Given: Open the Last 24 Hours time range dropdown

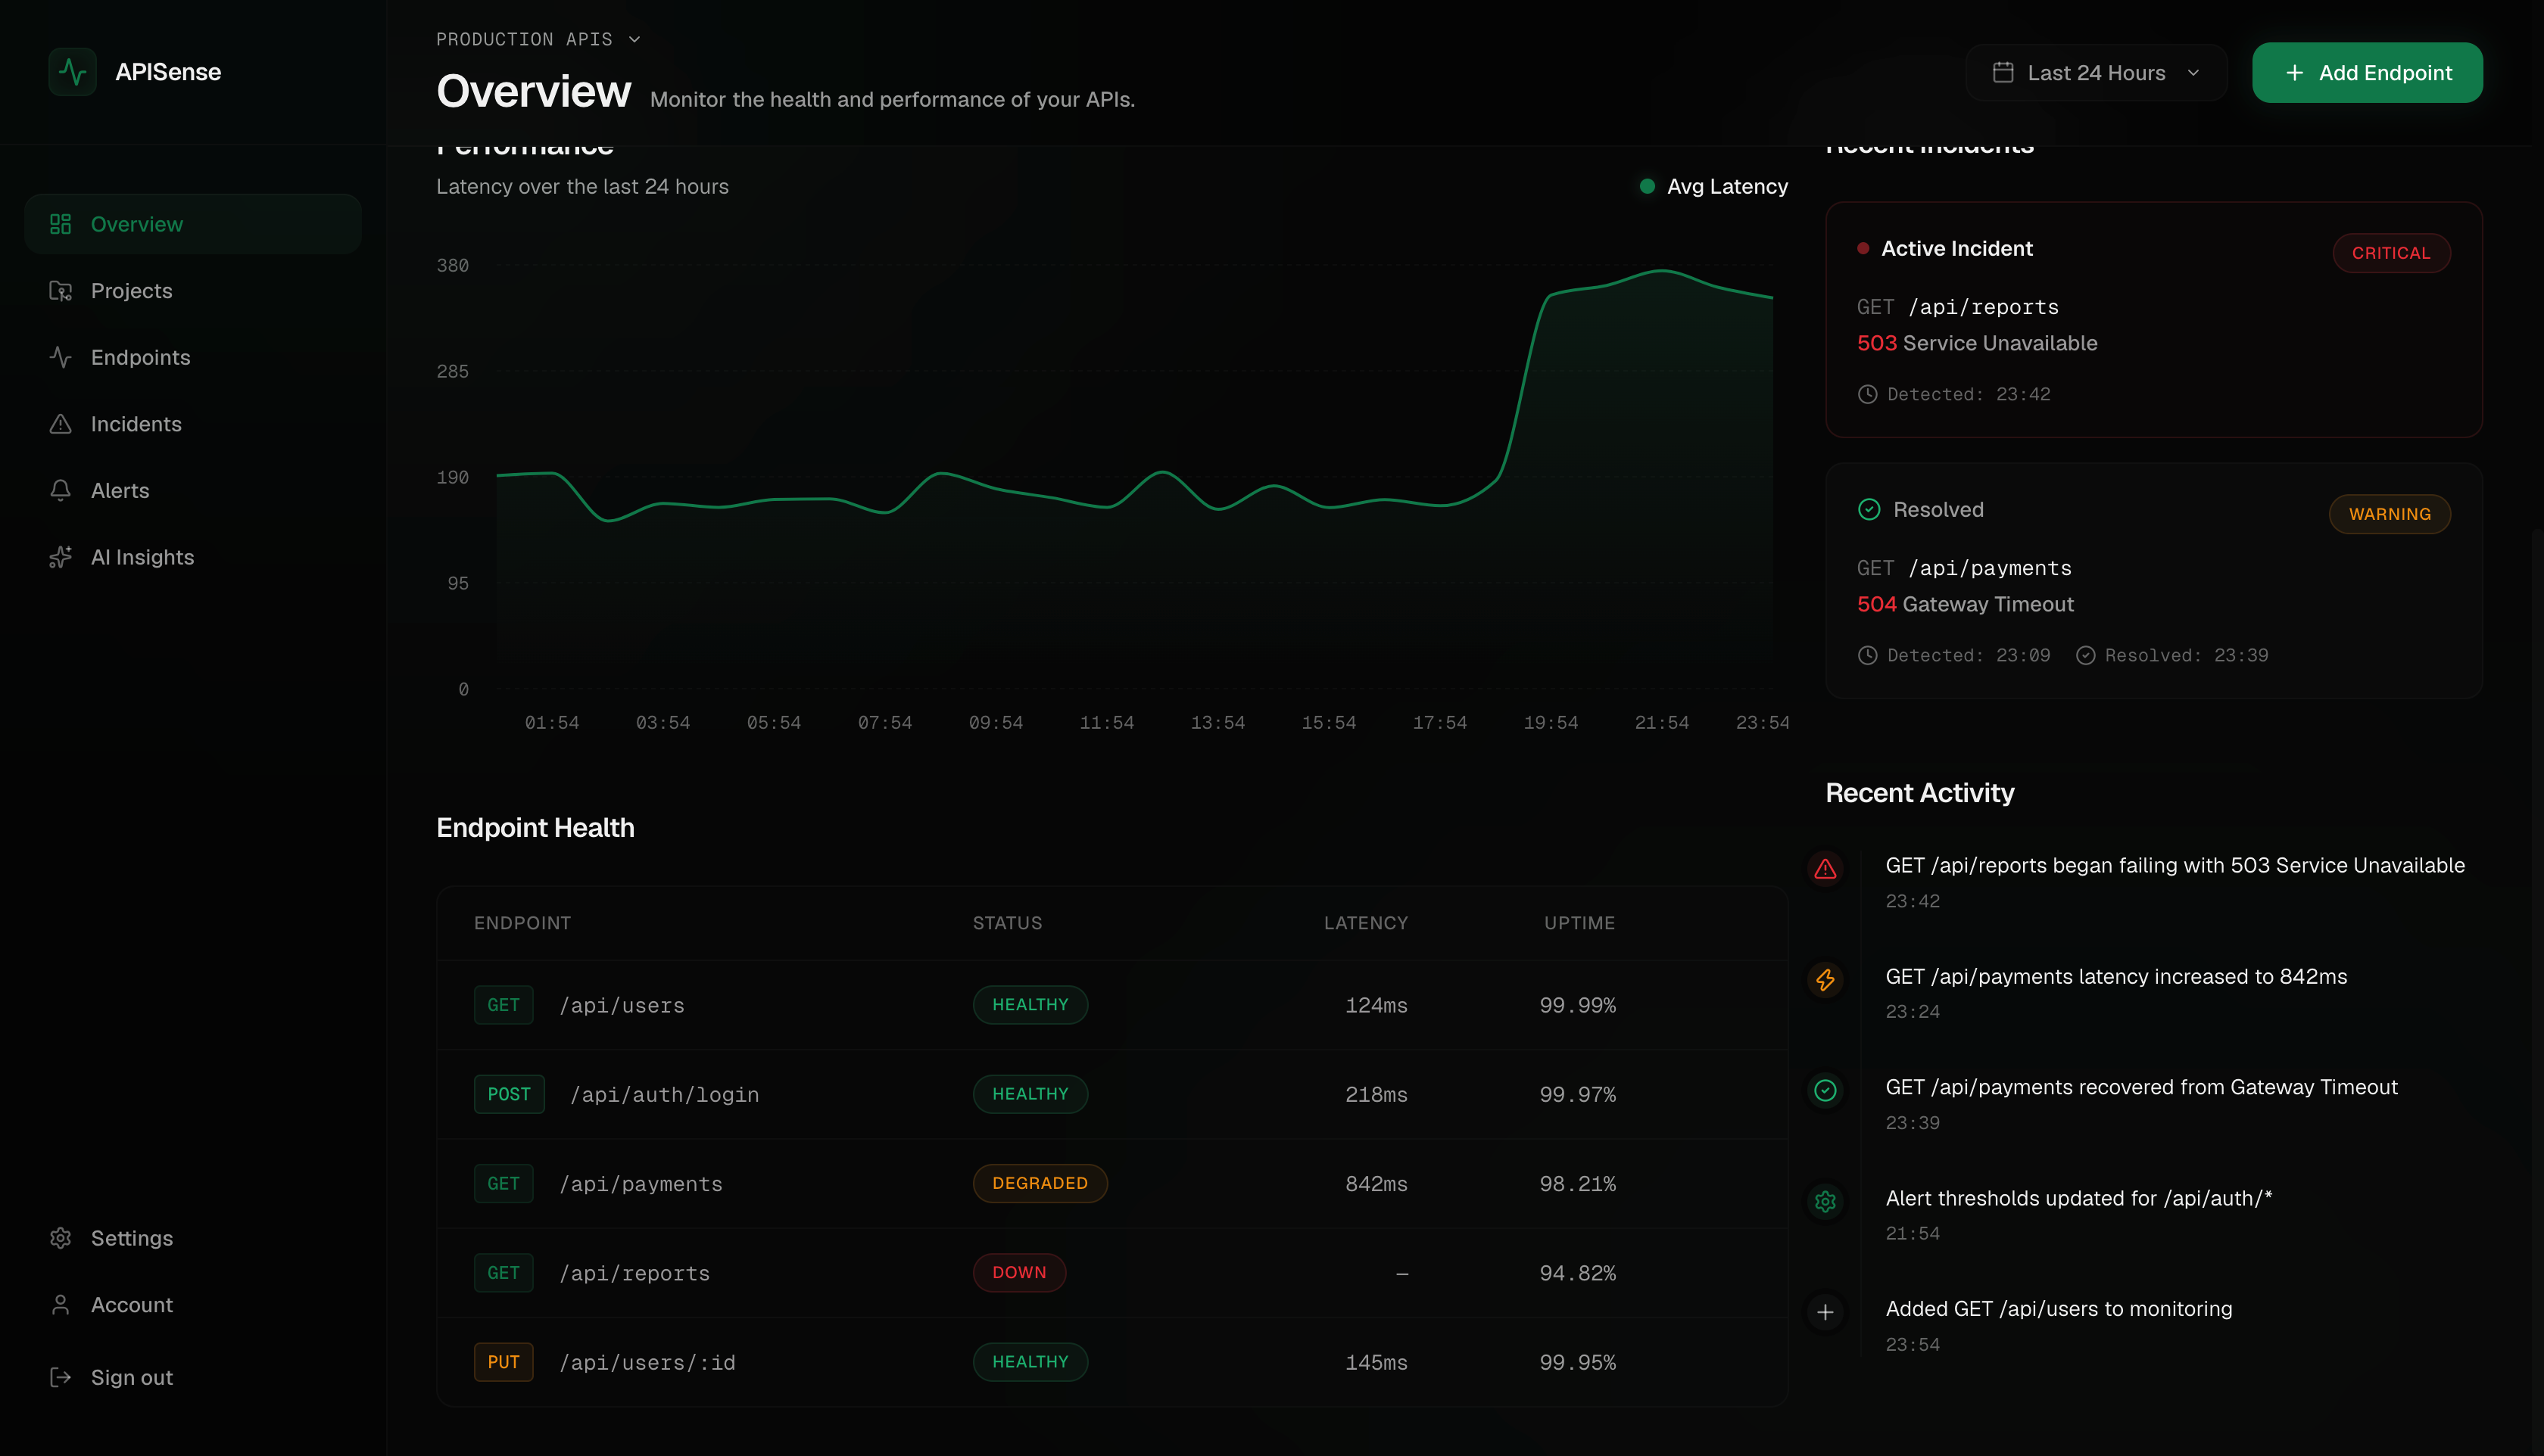Looking at the screenshot, I should point(2096,73).
